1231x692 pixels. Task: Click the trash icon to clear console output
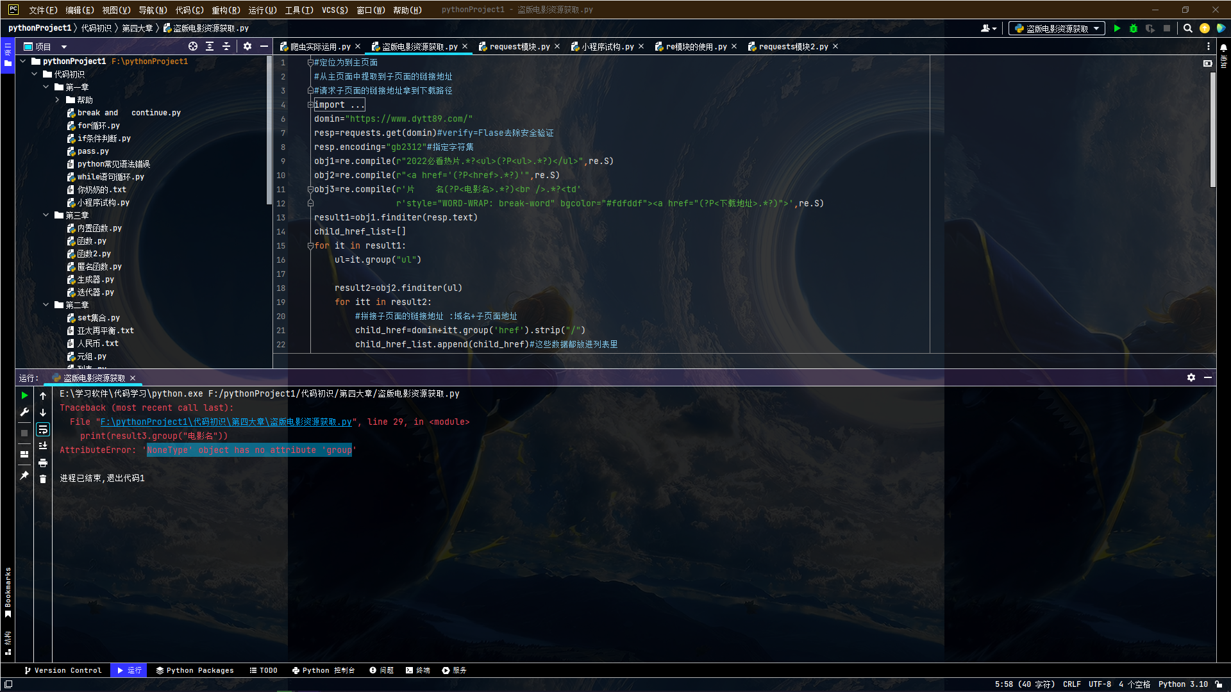click(x=43, y=479)
